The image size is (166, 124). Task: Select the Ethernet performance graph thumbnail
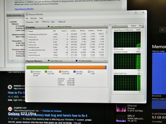(x=121, y=108)
